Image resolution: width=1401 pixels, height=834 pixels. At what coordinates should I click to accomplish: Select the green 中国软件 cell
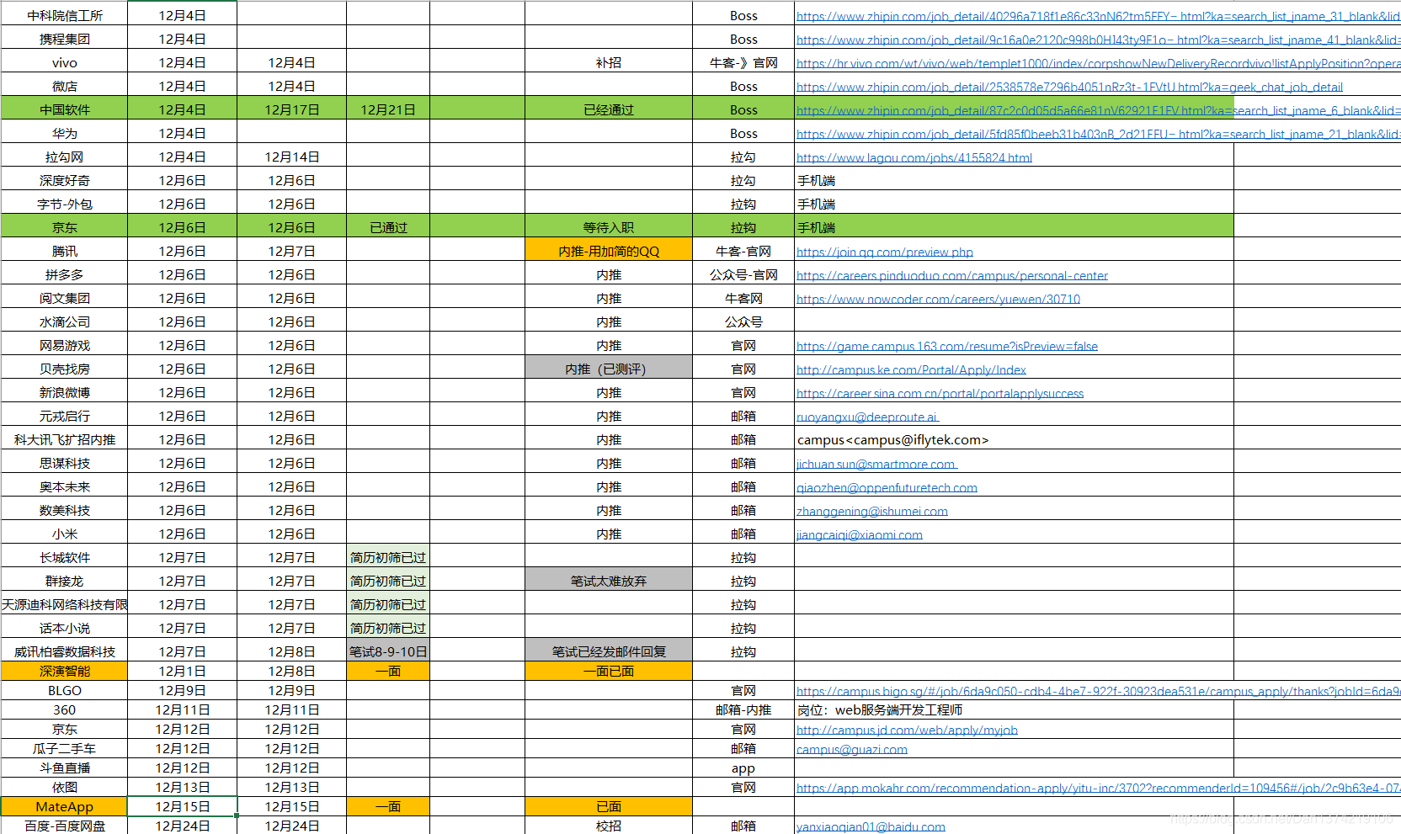pyautogui.click(x=64, y=109)
